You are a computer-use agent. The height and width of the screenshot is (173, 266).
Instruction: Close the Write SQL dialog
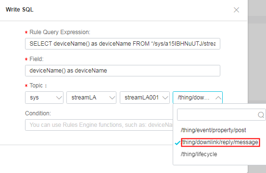236,10
